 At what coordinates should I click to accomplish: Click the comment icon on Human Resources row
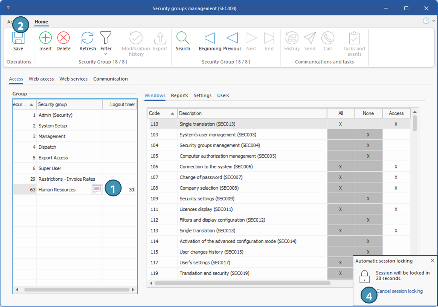tap(97, 189)
